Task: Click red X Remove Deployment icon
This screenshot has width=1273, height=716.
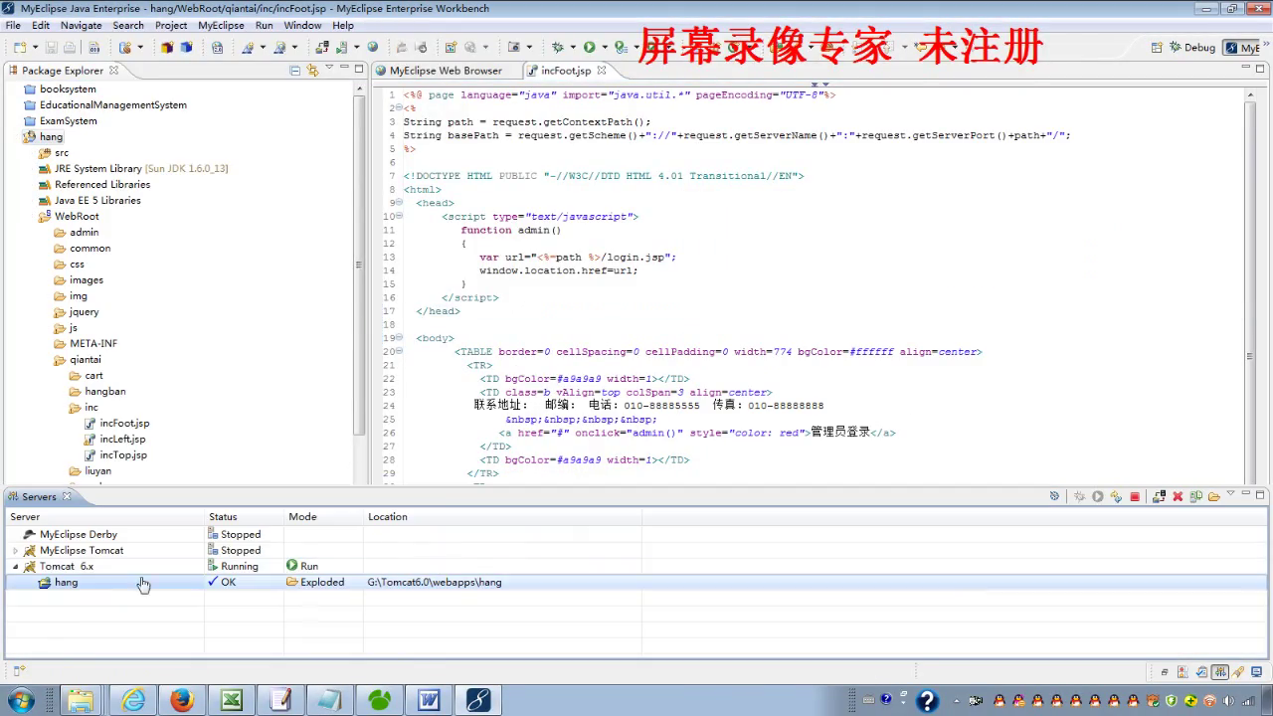Action: 1178,496
